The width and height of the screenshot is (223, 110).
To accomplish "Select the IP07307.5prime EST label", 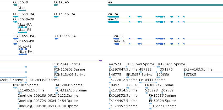I will 26,85.
